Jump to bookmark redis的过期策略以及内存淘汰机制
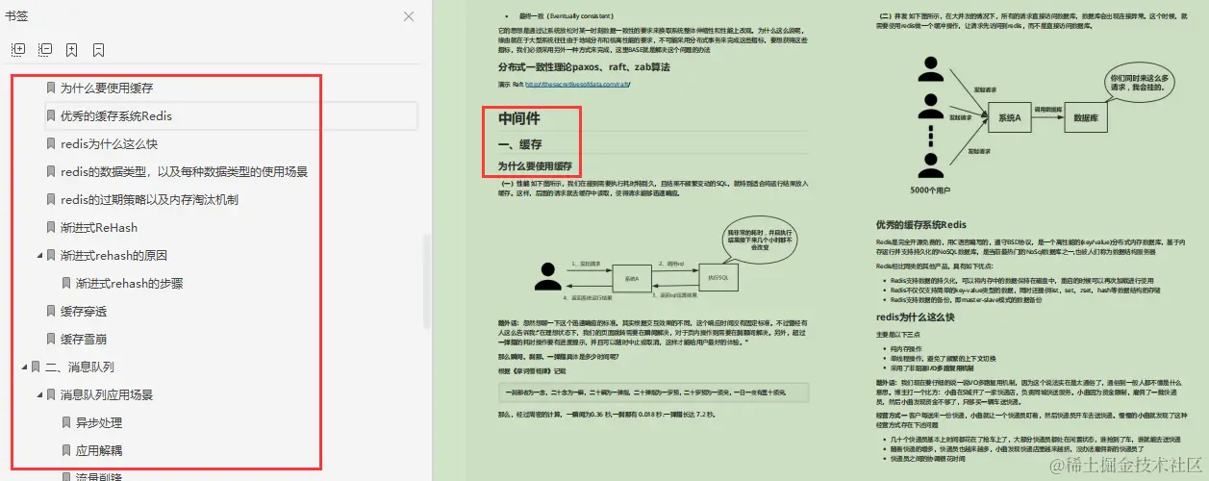This screenshot has width=1209, height=481. [x=149, y=199]
